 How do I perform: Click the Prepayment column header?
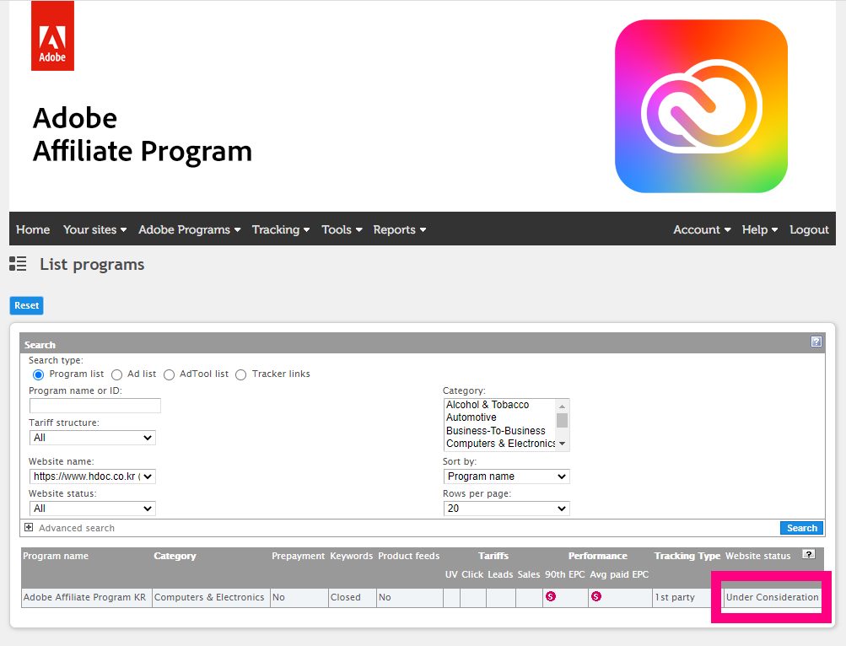click(x=298, y=556)
